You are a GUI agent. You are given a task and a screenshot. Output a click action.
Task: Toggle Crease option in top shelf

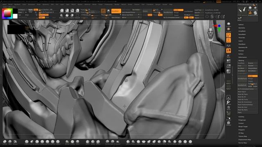(178, 15)
